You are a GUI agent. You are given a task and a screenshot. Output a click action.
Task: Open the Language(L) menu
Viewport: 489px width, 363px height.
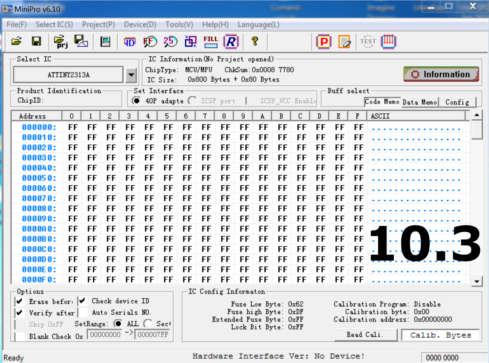259,25
